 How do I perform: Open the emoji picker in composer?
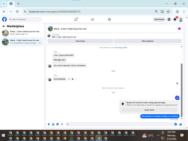[176, 124]
